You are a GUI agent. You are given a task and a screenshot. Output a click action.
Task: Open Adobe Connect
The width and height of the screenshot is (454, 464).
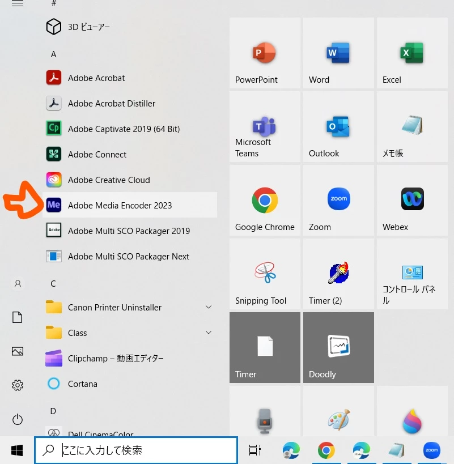pos(130,154)
